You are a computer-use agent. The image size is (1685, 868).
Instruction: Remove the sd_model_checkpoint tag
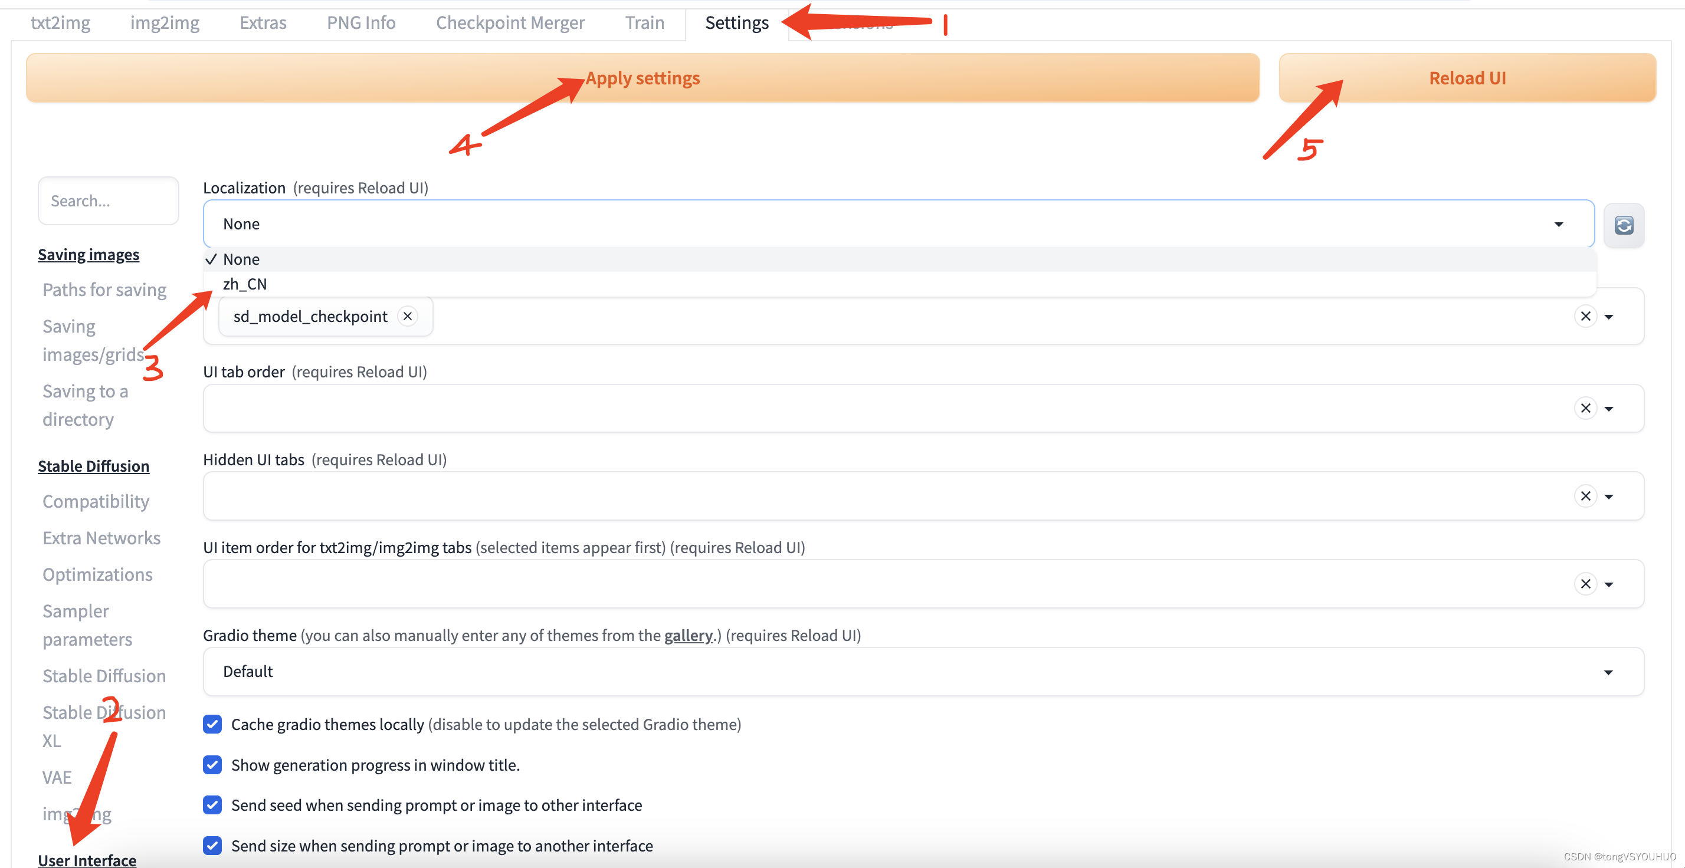coord(408,316)
